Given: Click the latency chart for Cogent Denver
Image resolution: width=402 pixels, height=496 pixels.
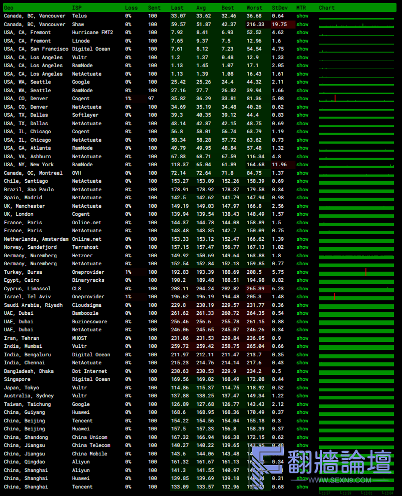Looking at the screenshot, I should point(356,99).
